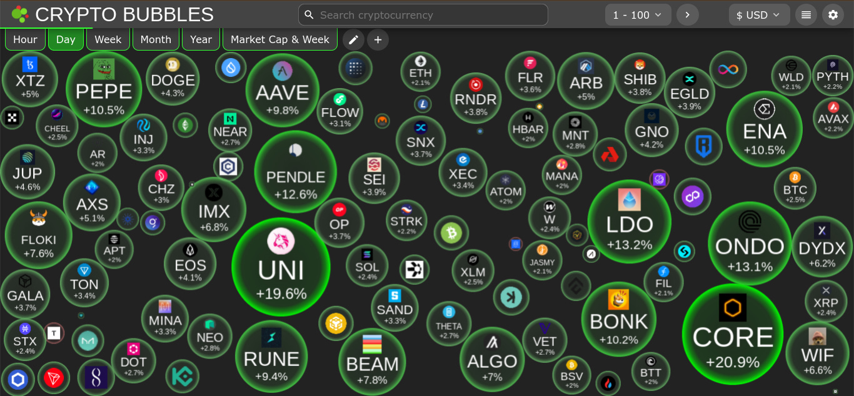Go to next page arrow button
This screenshot has height=396, width=854.
coord(688,15)
